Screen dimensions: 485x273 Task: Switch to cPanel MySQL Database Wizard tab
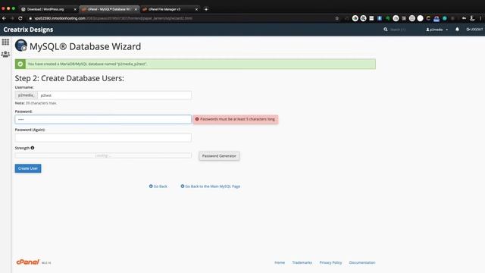[109, 9]
